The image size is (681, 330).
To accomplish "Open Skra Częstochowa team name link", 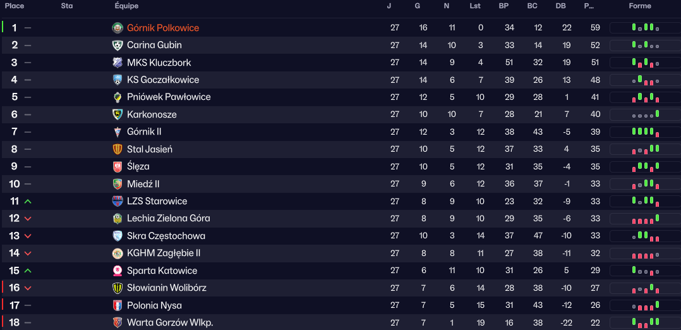I will 166,236.
